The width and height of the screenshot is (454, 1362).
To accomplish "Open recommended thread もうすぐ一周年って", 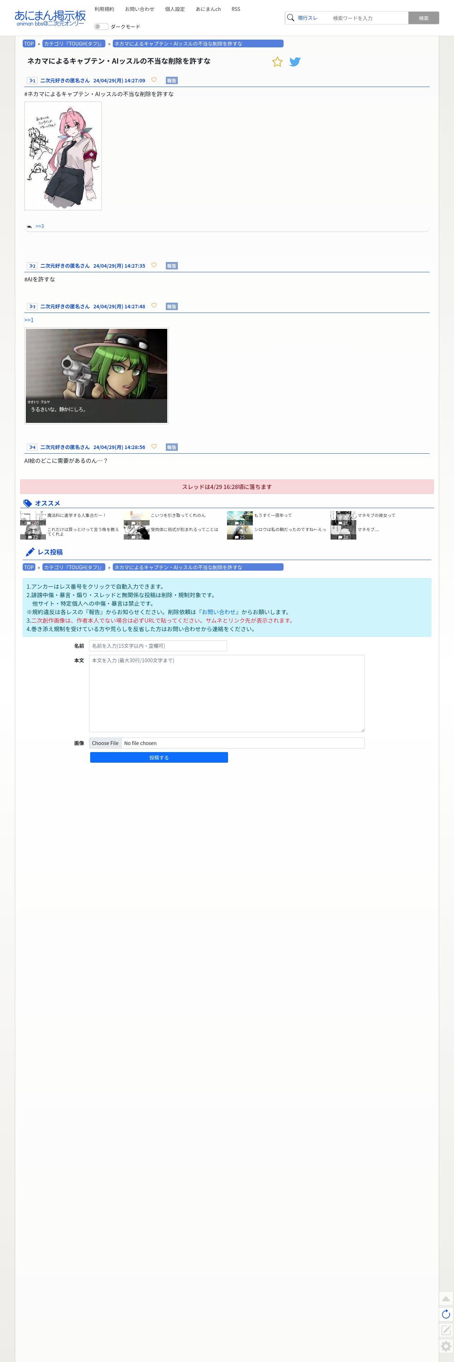I will pyautogui.click(x=273, y=515).
